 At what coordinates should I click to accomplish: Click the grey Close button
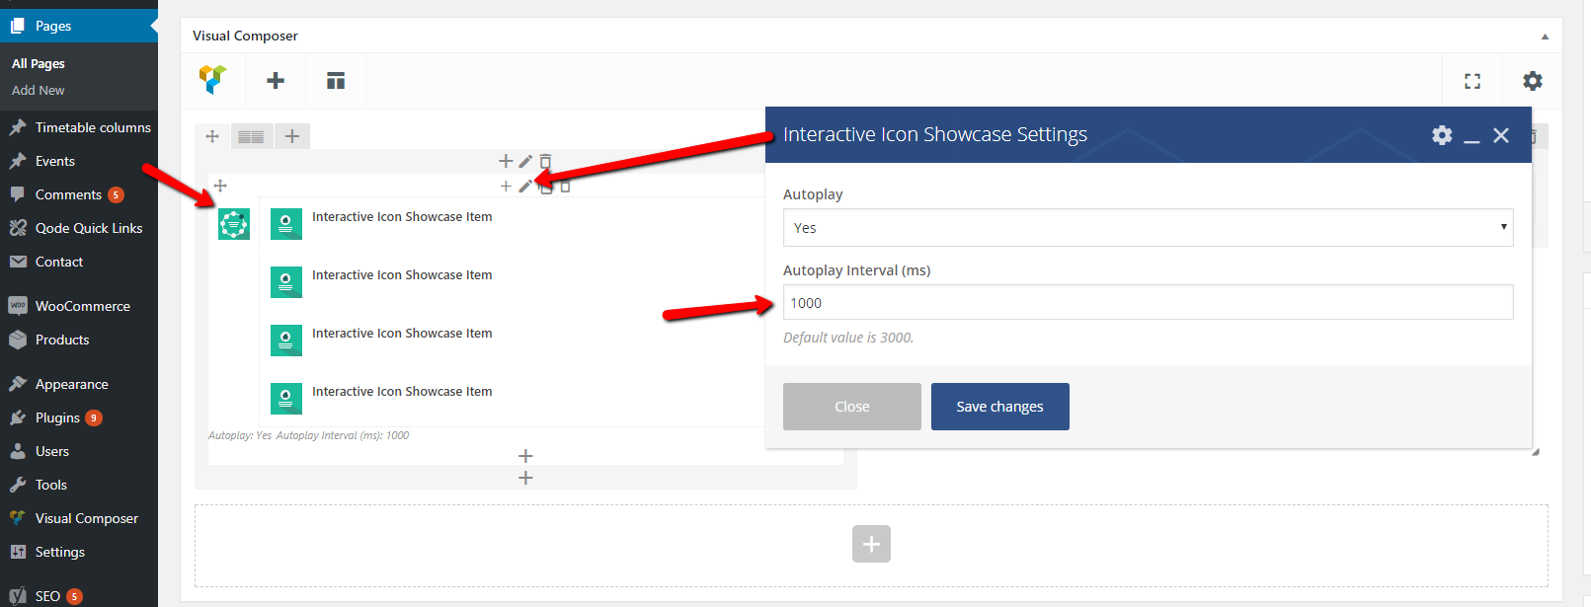[852, 407]
